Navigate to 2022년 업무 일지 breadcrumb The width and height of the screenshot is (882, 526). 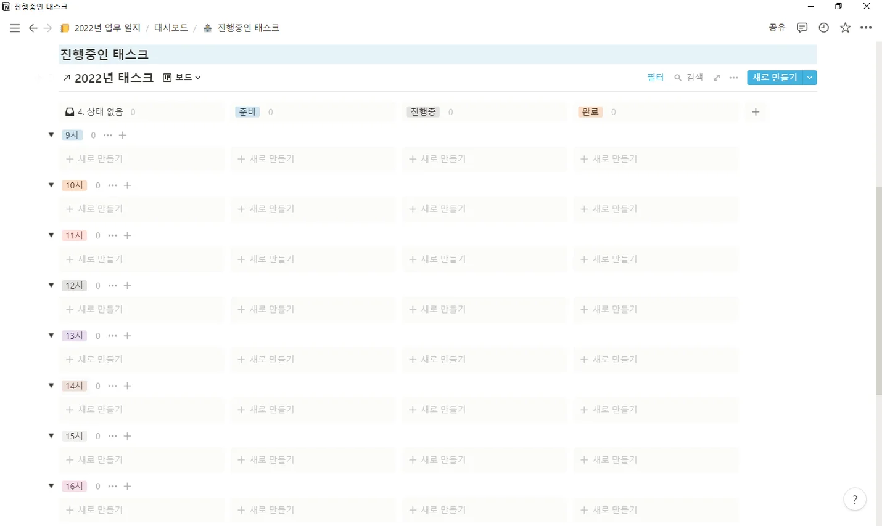tap(107, 28)
